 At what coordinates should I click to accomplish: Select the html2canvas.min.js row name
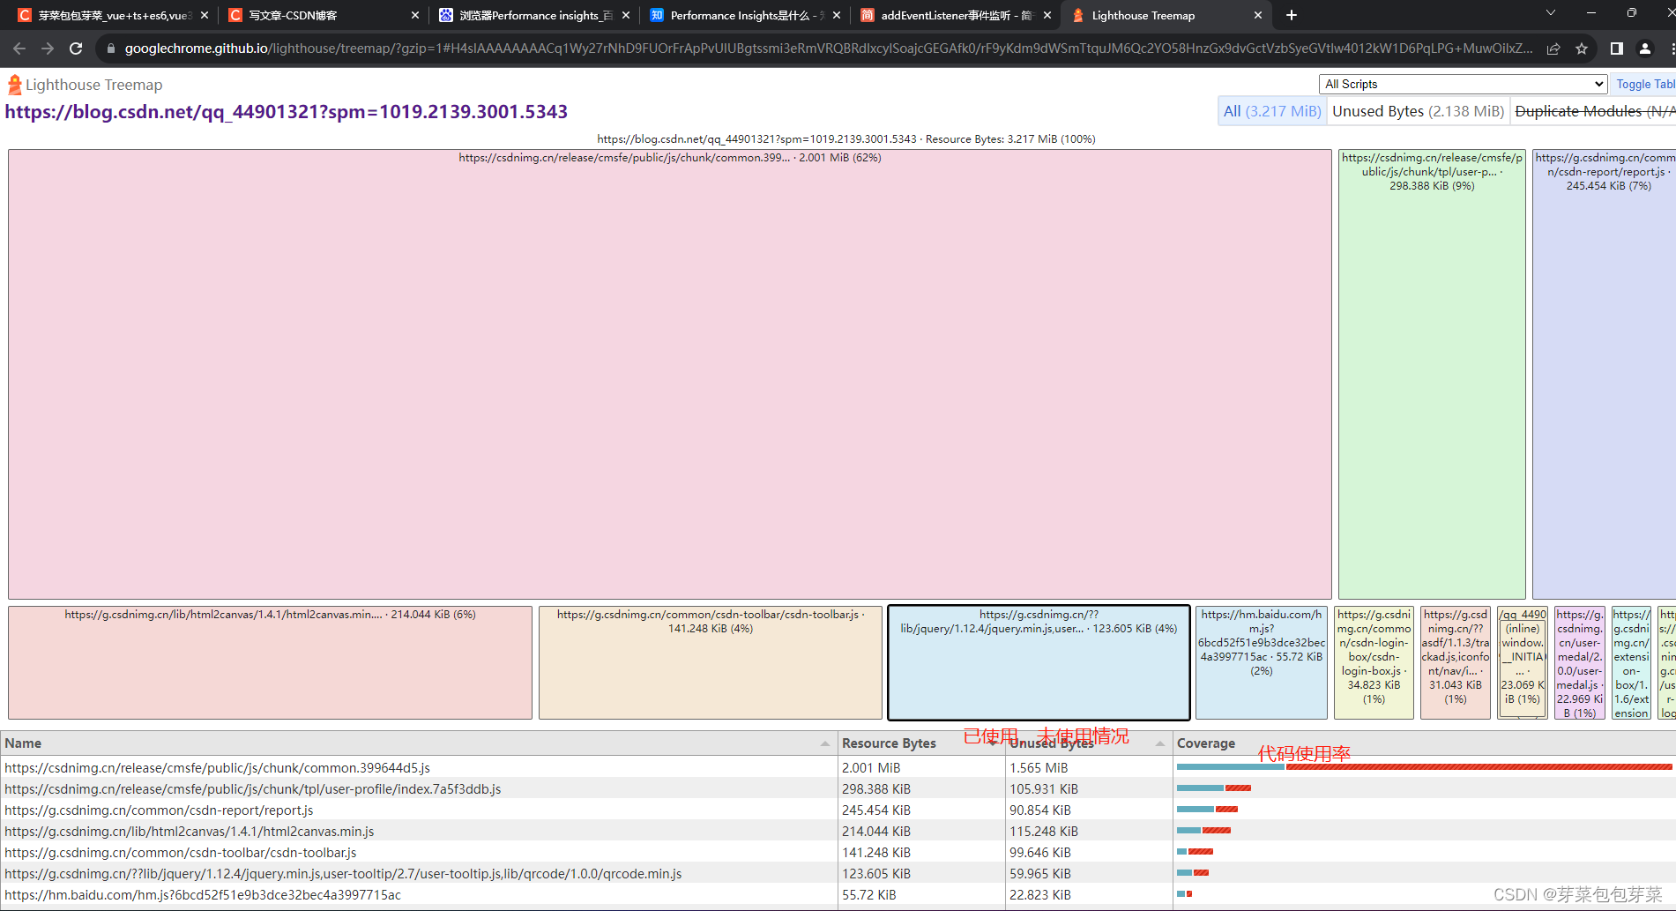[x=189, y=832]
